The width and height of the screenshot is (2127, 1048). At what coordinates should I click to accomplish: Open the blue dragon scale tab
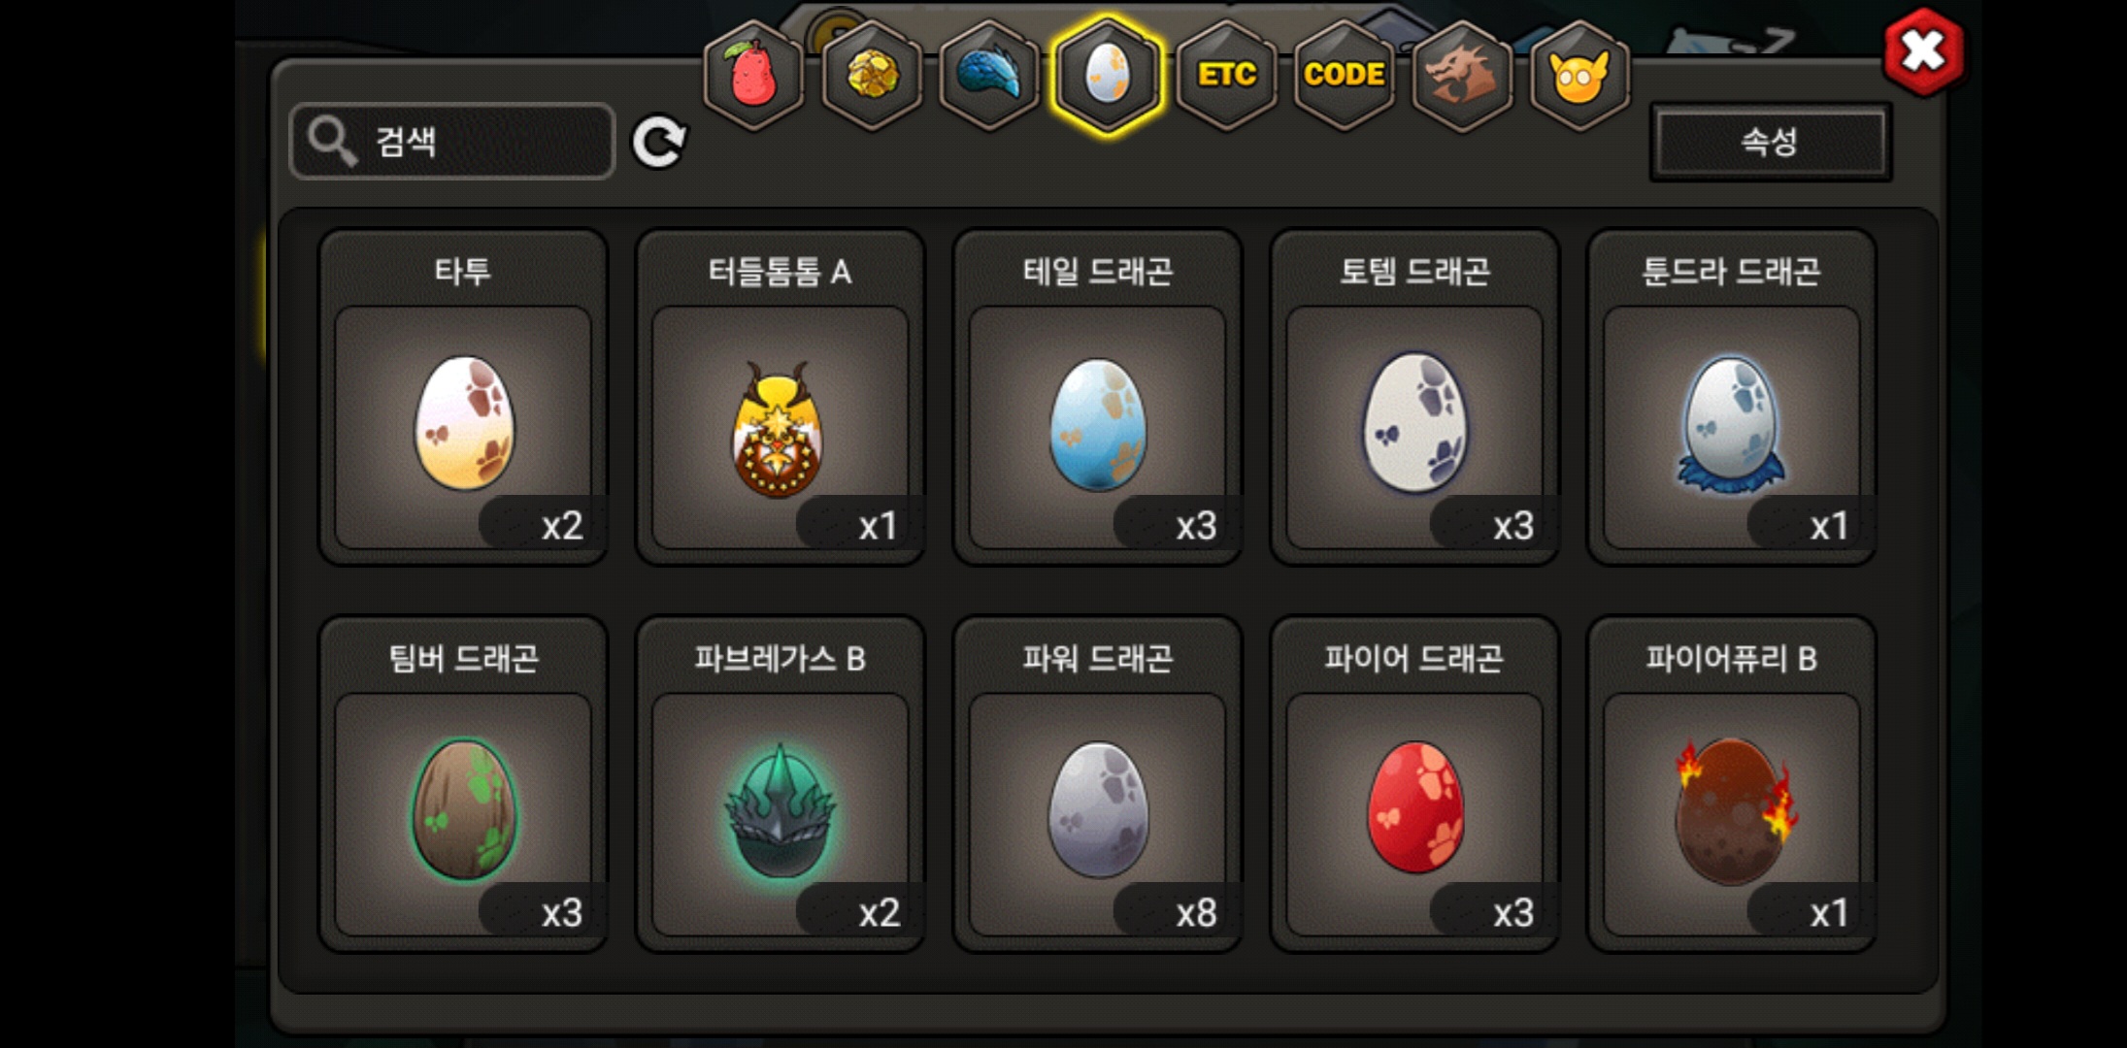(989, 75)
